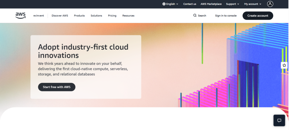This screenshot has width=289, height=130.
Task: Click the Contact us link
Action: (x=190, y=4)
